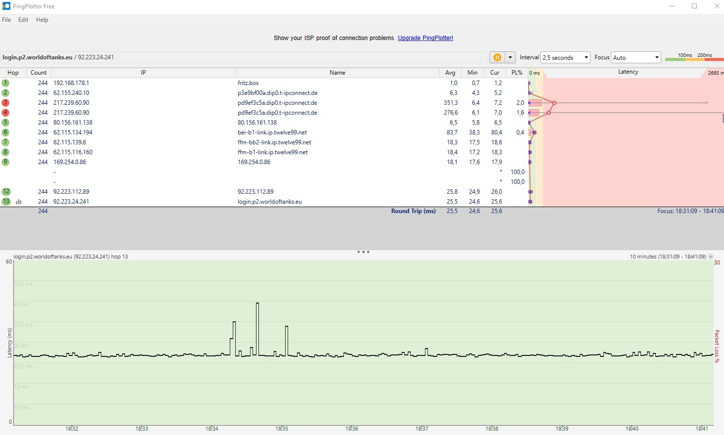The image size is (724, 435).
Task: Pause the trace with the orange pause button
Action: (497, 57)
